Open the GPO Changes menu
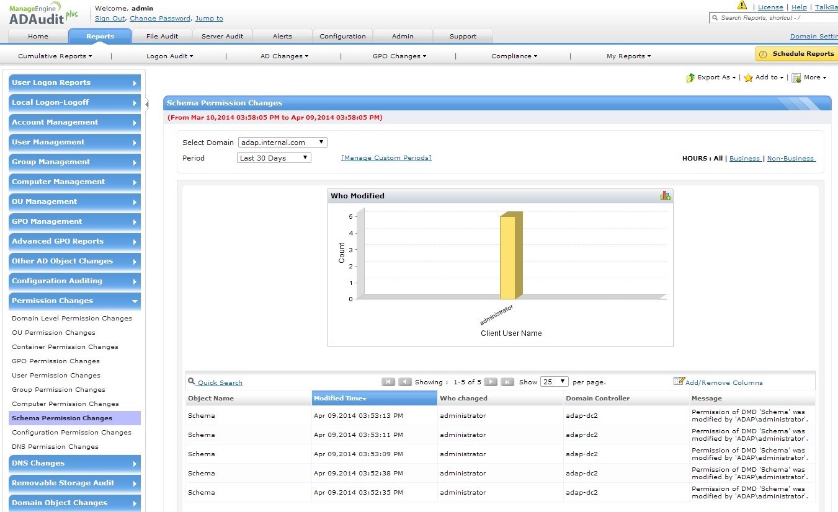 point(399,56)
